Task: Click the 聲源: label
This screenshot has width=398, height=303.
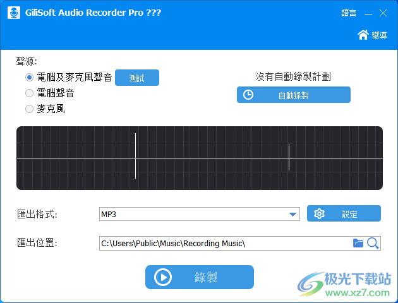Action: tap(27, 61)
